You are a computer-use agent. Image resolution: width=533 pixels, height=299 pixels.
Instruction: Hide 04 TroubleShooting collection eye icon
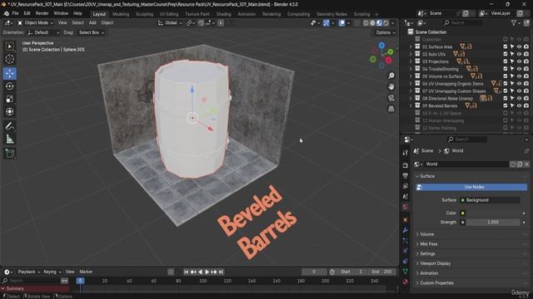(519, 69)
